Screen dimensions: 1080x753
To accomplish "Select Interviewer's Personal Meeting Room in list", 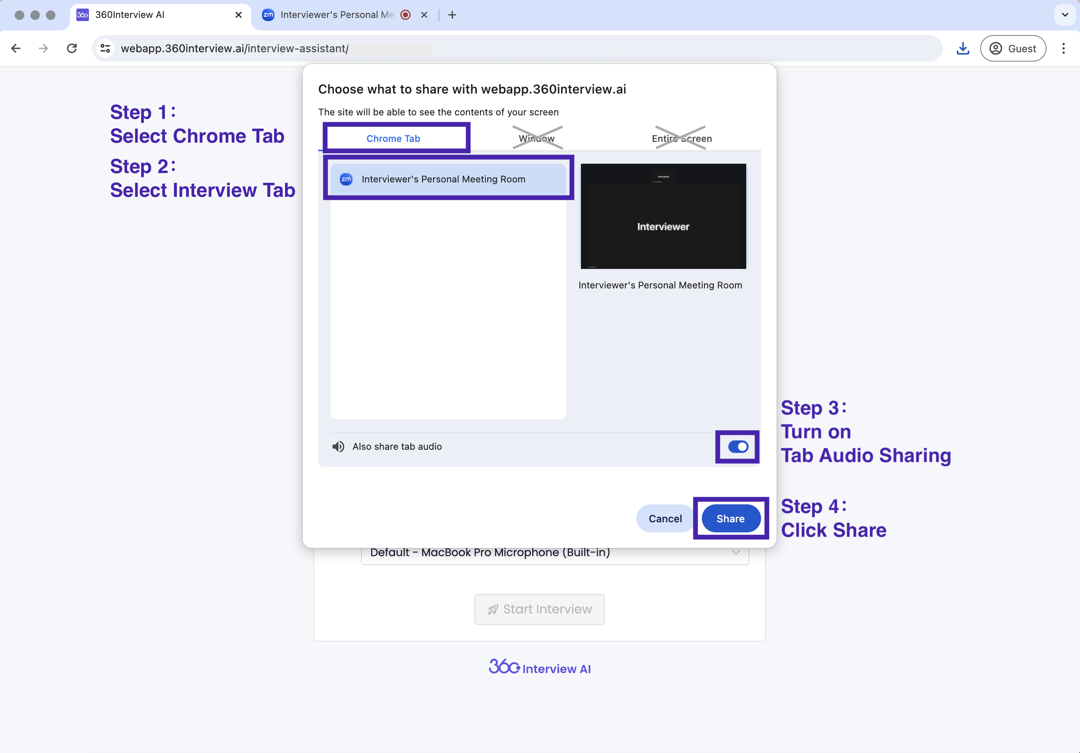I will 448,179.
